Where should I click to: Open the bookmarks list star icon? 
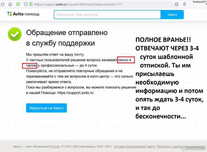point(185,4)
